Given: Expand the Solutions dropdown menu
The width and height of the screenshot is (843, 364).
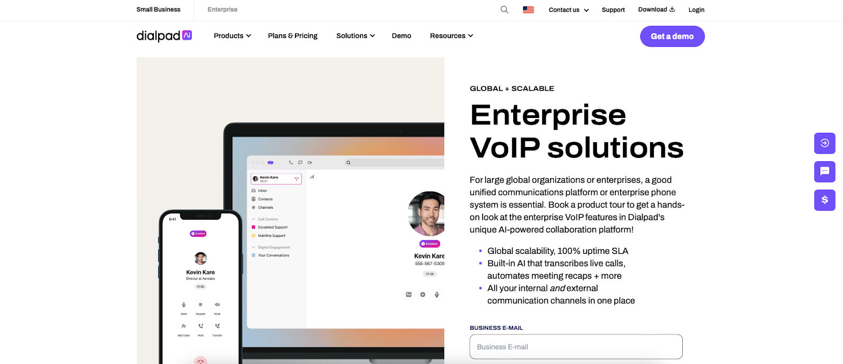Looking at the screenshot, I should 355,36.
